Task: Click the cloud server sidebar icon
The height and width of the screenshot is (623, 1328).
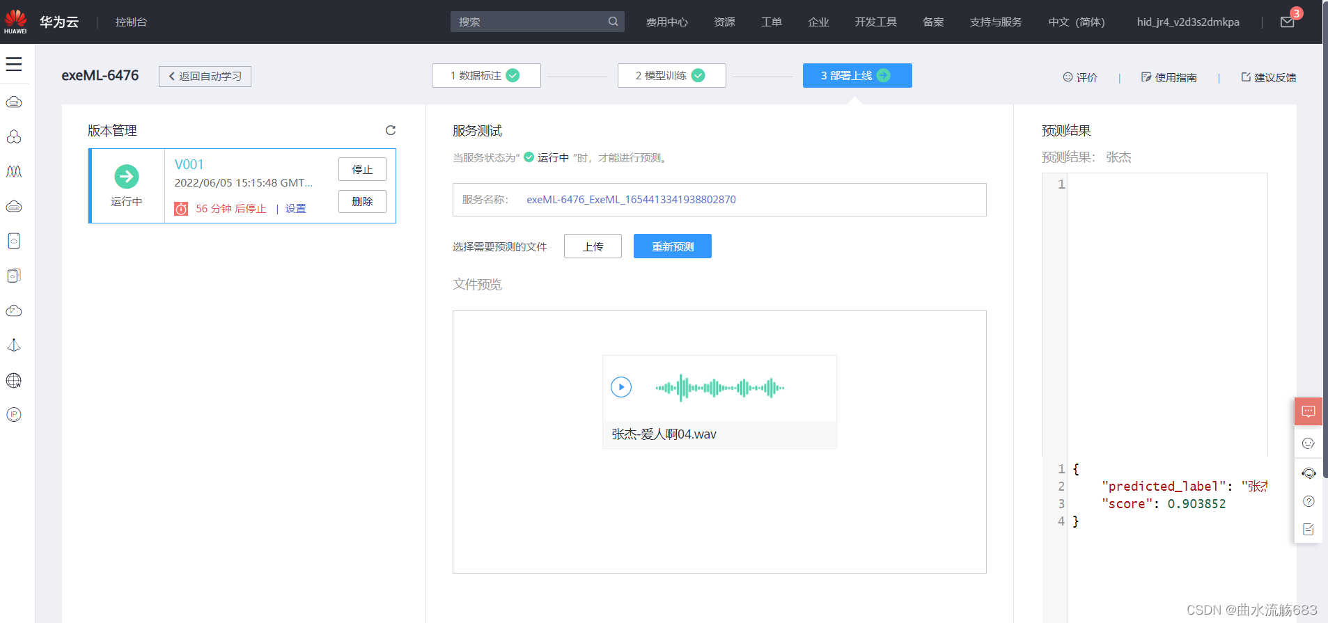Action: (x=14, y=206)
